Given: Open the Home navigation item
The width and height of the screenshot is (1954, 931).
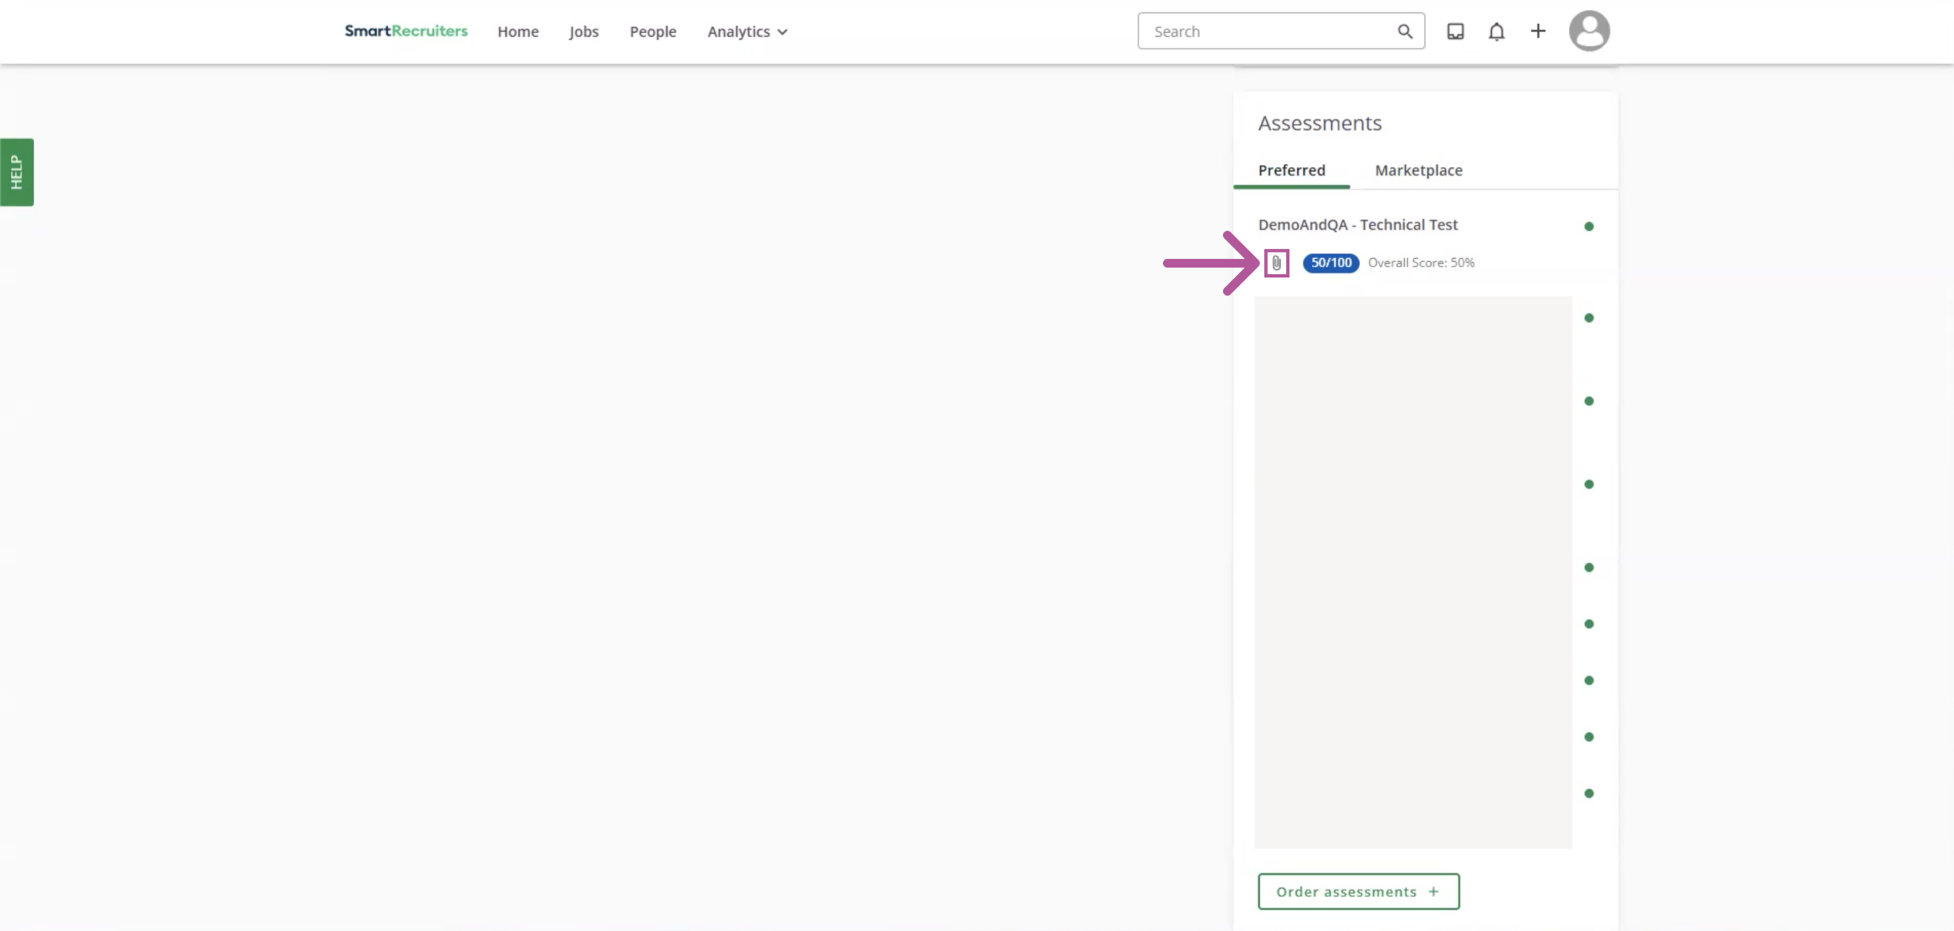Looking at the screenshot, I should (518, 32).
